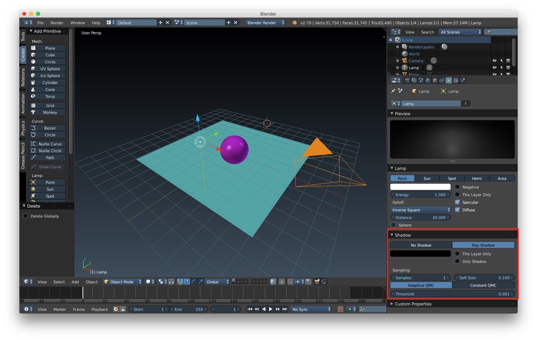Disable the Diffuse checkbox
537x340 pixels.
click(x=457, y=210)
